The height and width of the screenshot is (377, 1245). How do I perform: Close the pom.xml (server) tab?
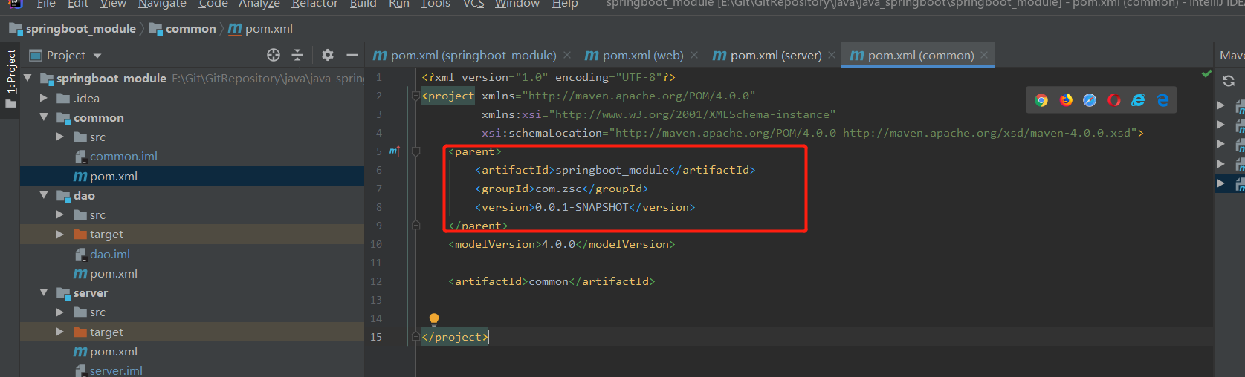pos(832,55)
